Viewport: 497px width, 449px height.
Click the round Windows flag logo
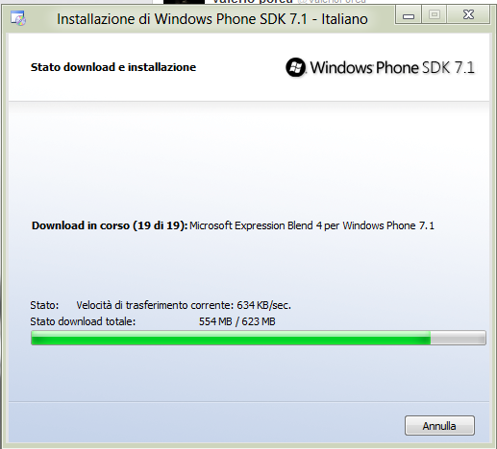coord(295,67)
